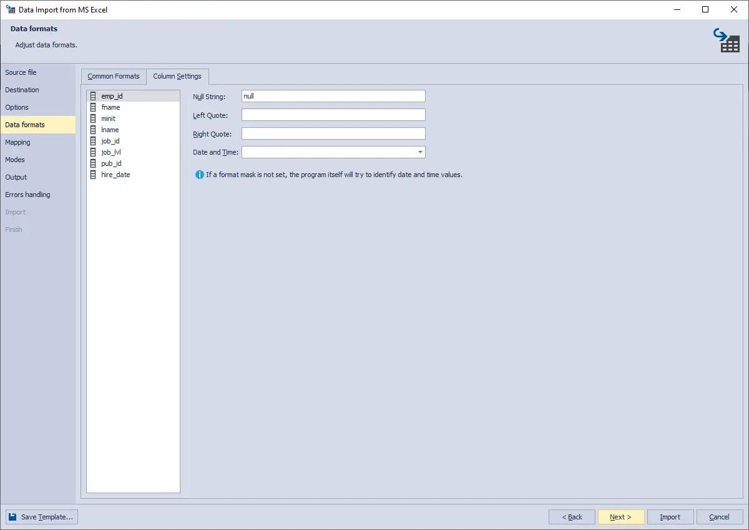Select the pub_id column in the list
The height and width of the screenshot is (530, 749).
coord(111,163)
